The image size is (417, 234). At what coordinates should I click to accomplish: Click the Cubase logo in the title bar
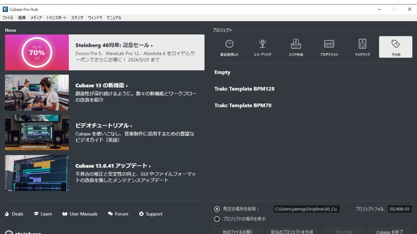pyautogui.click(x=5, y=9)
